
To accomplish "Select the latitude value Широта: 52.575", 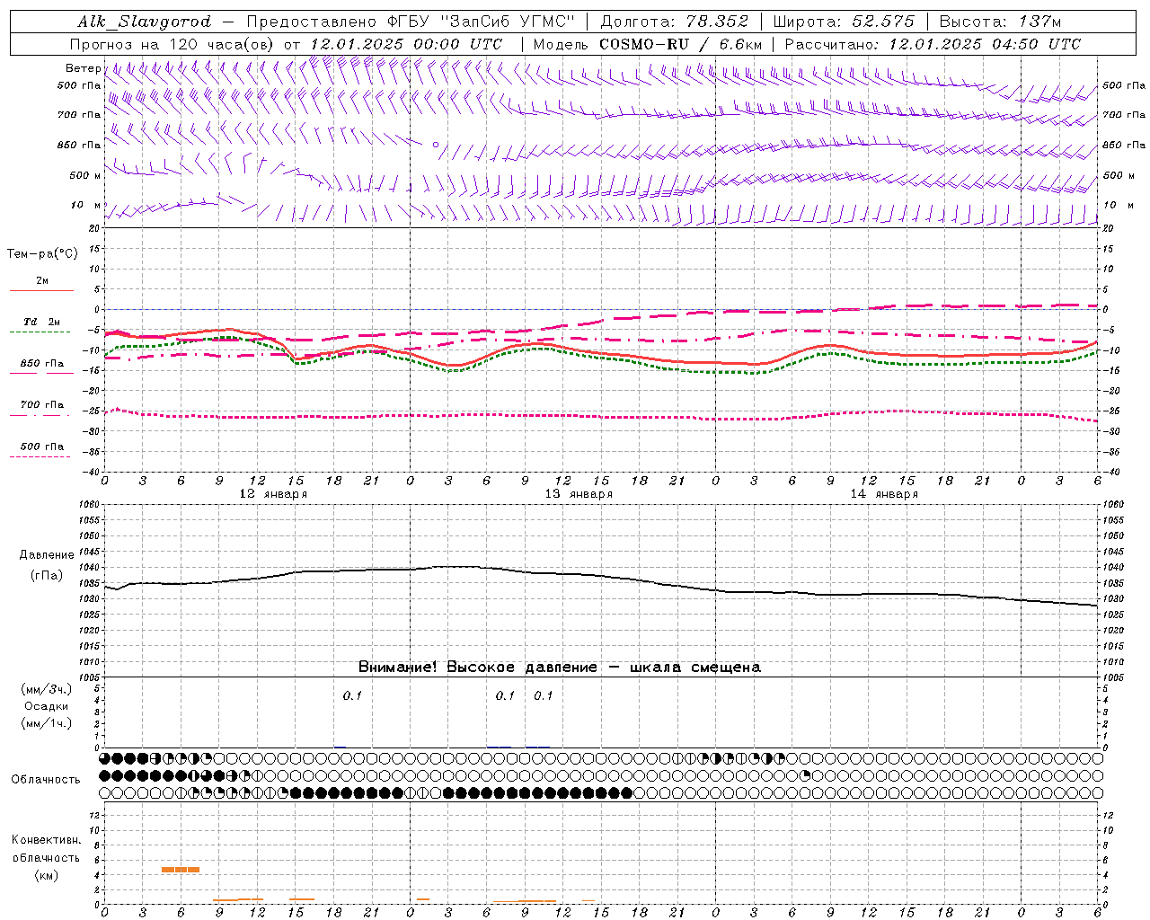I will 844,22.
